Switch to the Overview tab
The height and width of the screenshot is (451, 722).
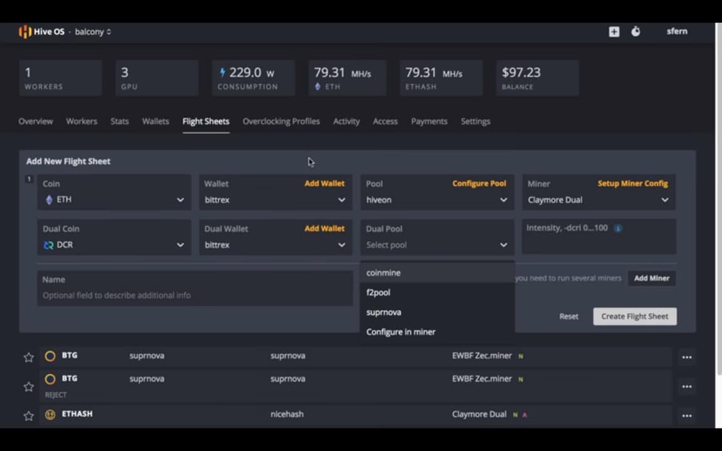36,122
